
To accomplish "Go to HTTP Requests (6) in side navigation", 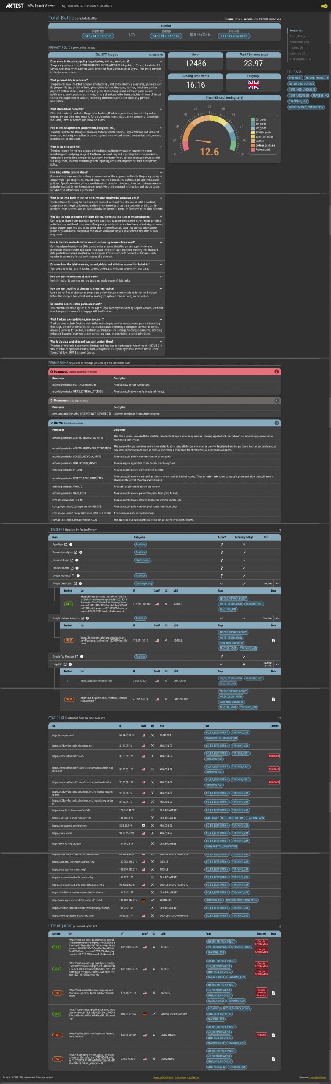I will click(300, 59).
